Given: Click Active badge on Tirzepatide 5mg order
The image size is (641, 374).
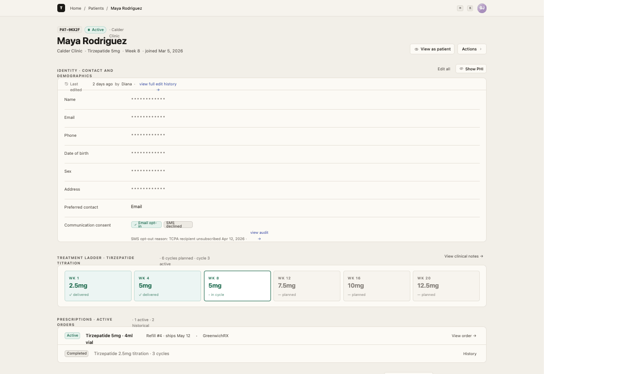Looking at the screenshot, I should tap(72, 336).
